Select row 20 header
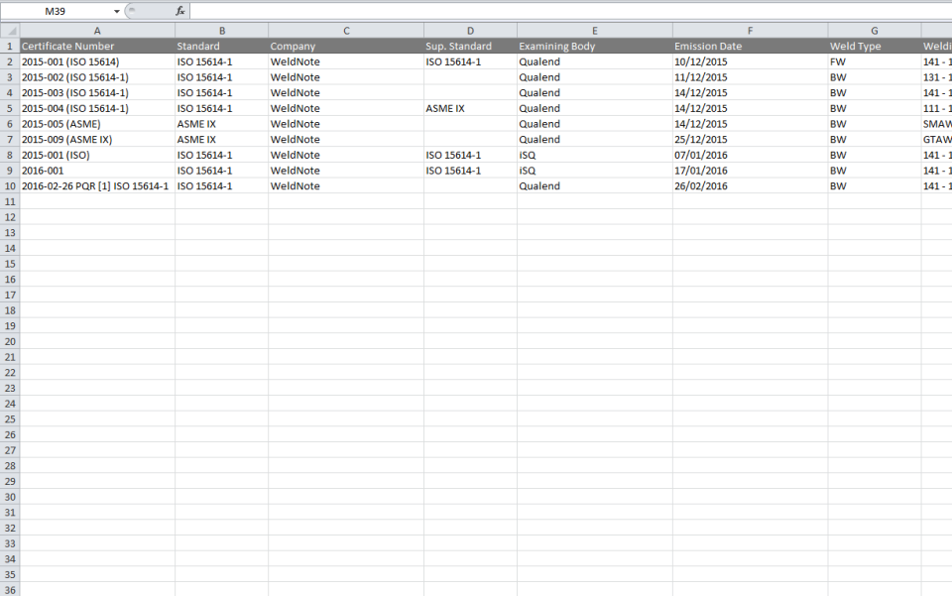 (x=10, y=341)
